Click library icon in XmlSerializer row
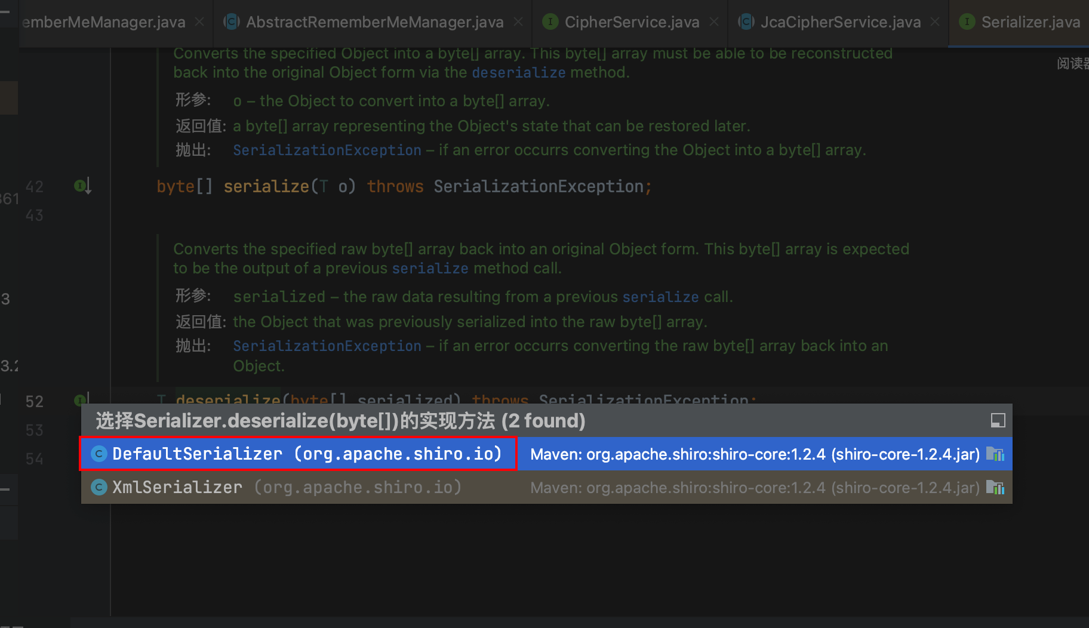Viewport: 1089px width, 628px height. [x=995, y=488]
